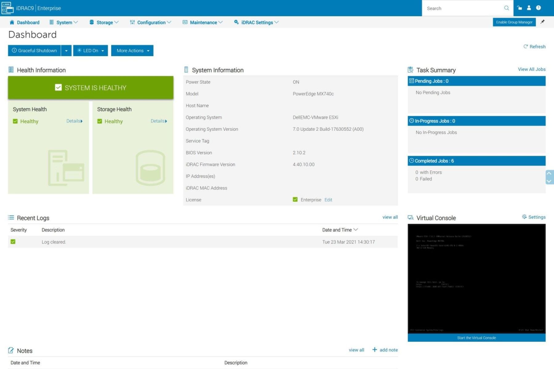Click the Dashboard home icon
Screen dimensions: 554x369
[x=12, y=22]
